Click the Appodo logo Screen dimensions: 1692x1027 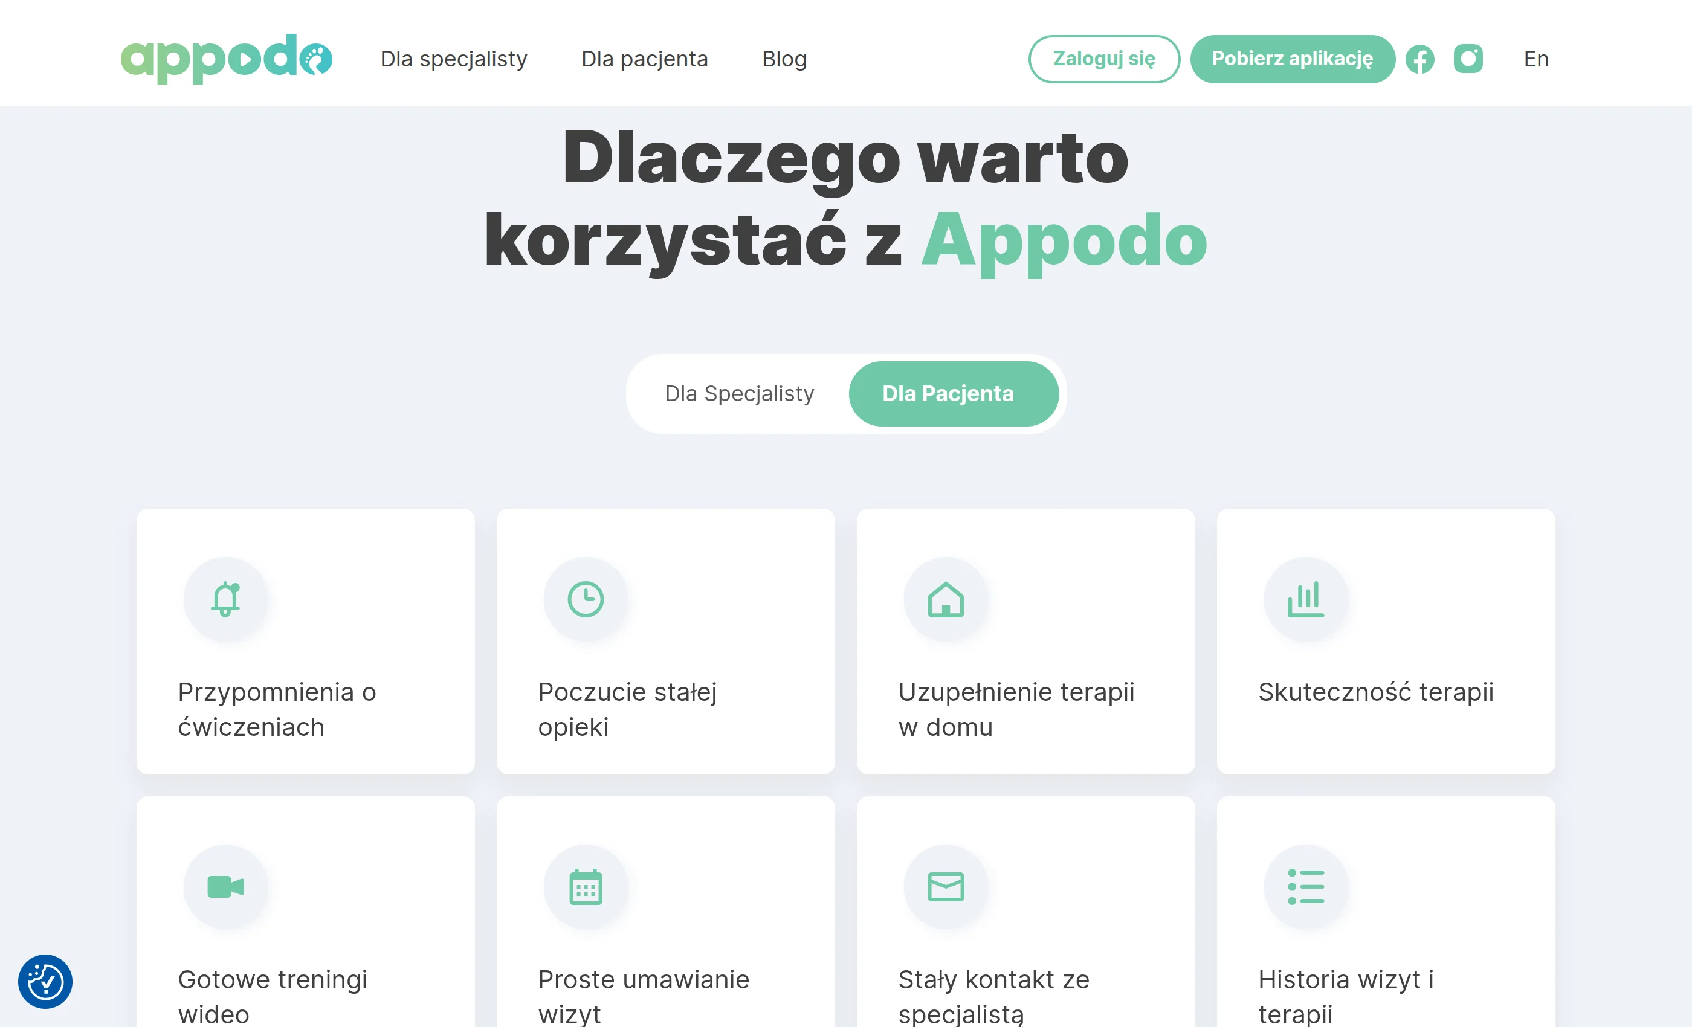point(226,59)
